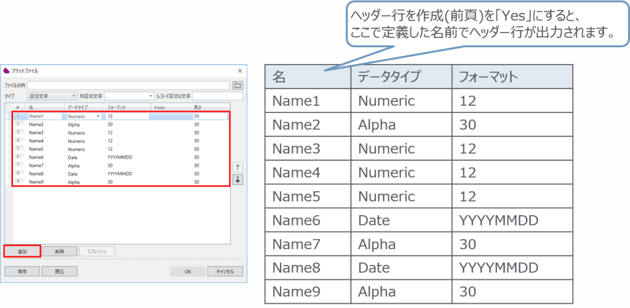This screenshot has height=308, width=630.
Task: Click the レコード区切り文字 input field
Action: (217, 96)
